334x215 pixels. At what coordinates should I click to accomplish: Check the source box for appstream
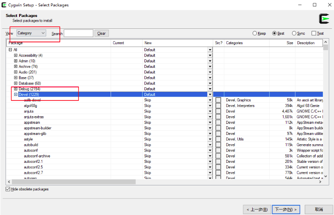click(218, 122)
